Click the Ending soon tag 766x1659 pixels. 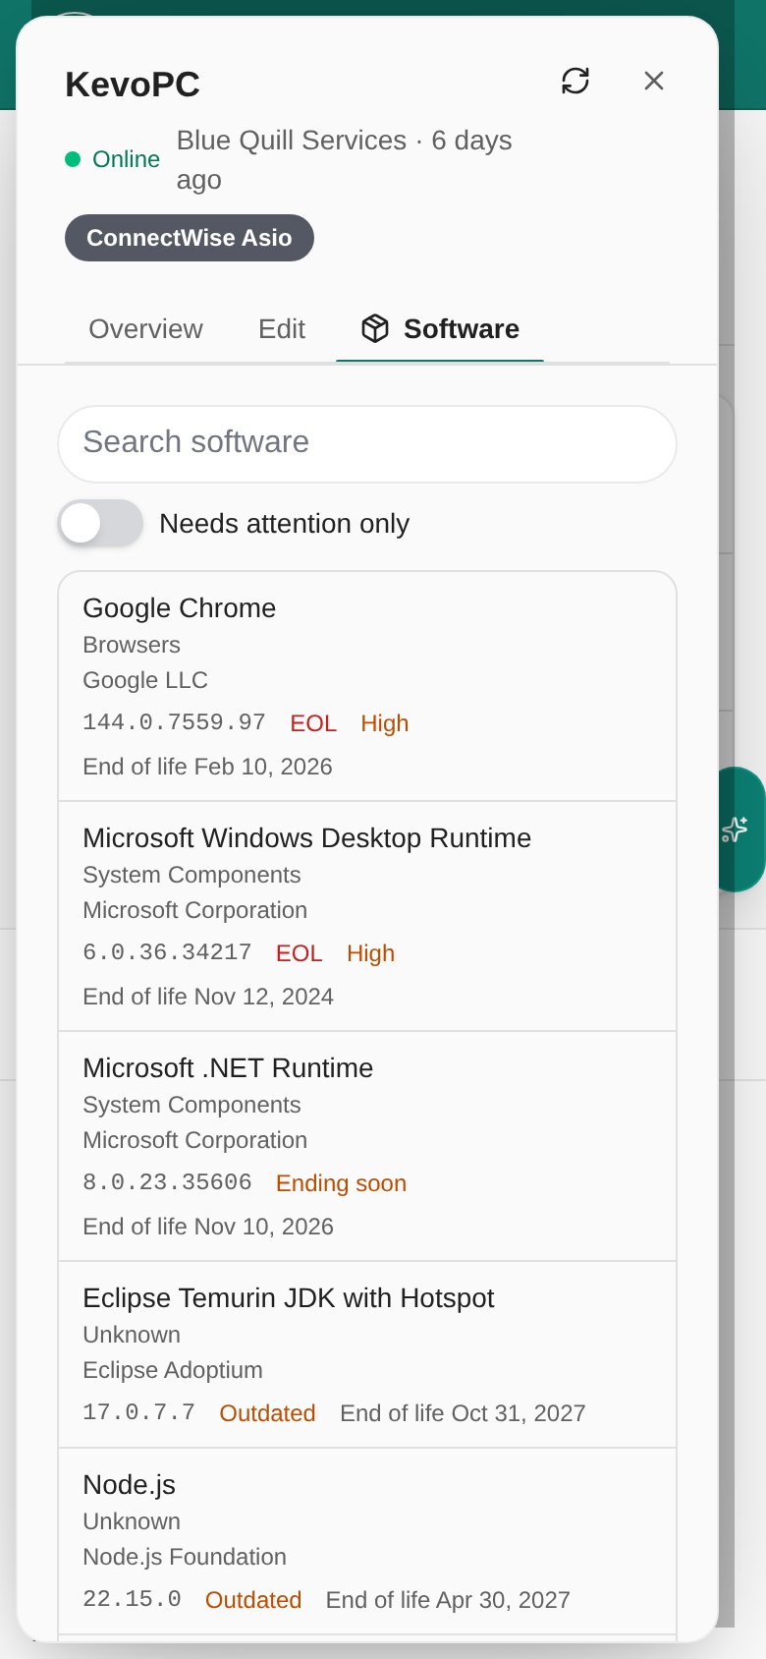click(x=341, y=1183)
